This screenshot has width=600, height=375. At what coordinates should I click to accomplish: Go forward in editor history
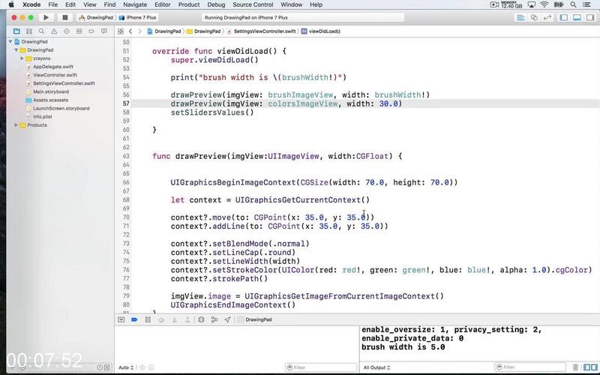tap(140, 31)
